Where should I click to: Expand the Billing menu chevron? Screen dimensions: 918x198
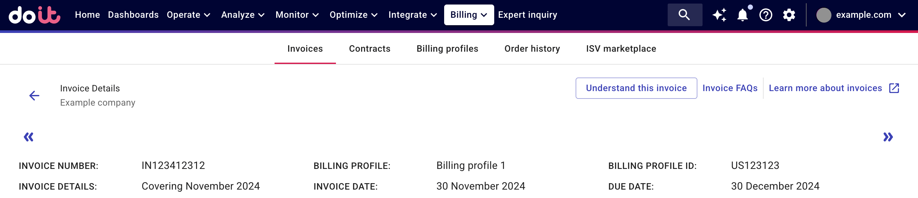pos(484,15)
